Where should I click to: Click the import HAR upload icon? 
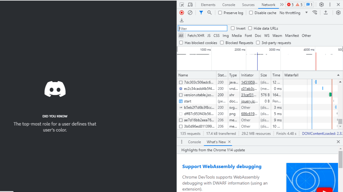tap(326, 13)
